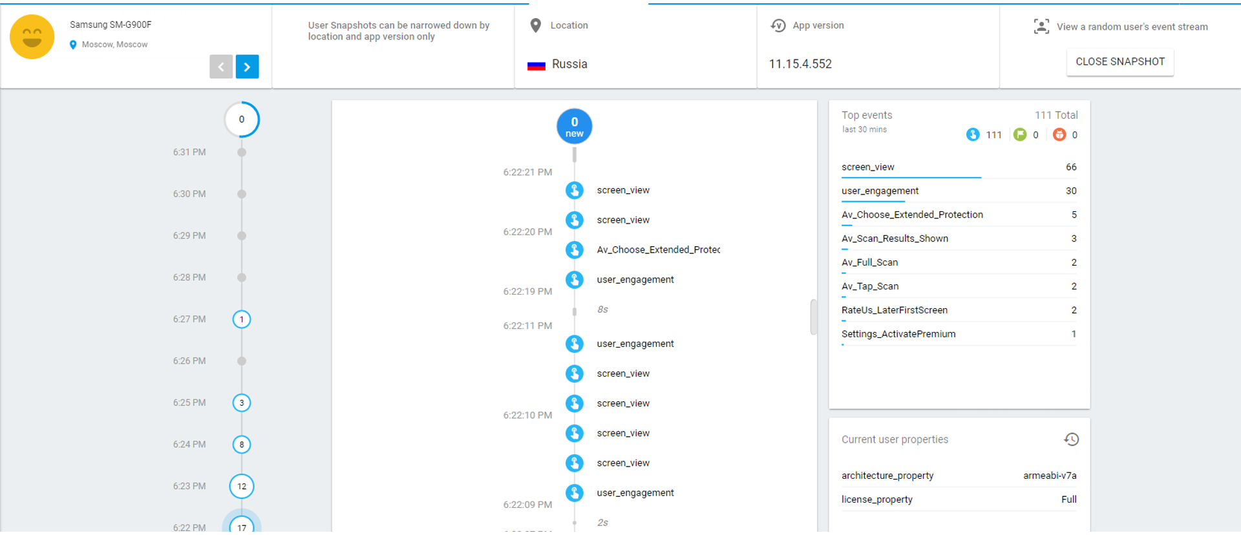Open screen_view row in Top events
The image size is (1241, 535).
tap(959, 167)
